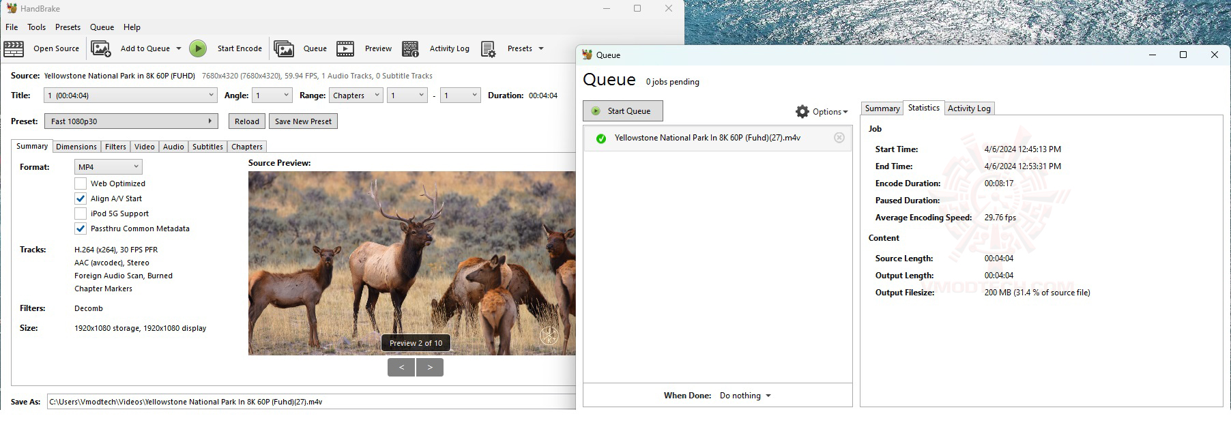
Task: Switch to the Queue window's Activity Log tab
Action: pyautogui.click(x=969, y=108)
